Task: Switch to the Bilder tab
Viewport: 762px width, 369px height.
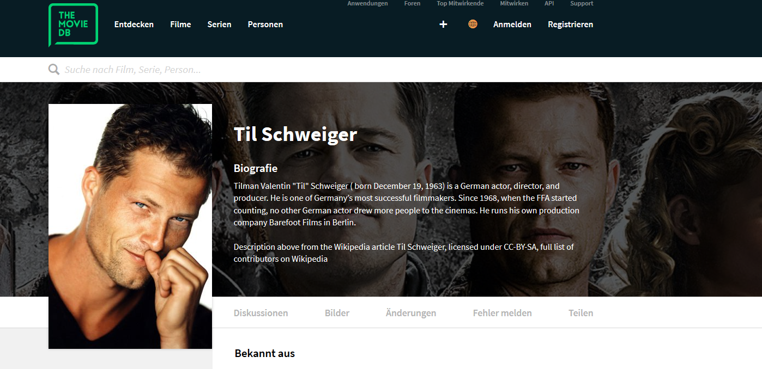Action: coord(337,313)
